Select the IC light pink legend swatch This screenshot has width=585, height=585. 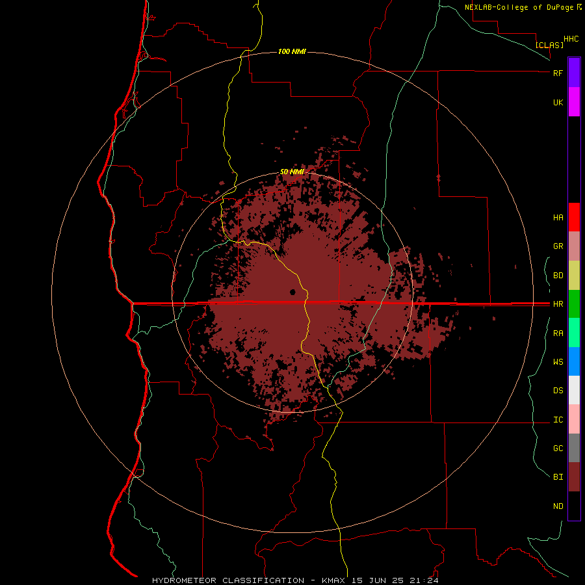(x=574, y=419)
